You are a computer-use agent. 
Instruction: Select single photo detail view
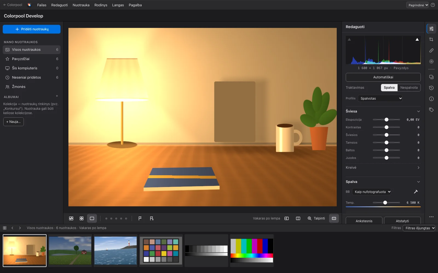(92, 218)
